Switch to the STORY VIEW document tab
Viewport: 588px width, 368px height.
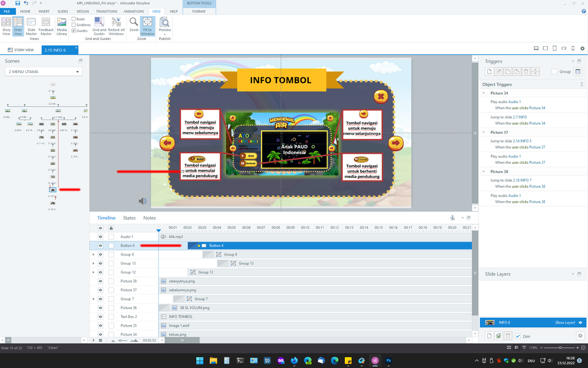click(21, 50)
